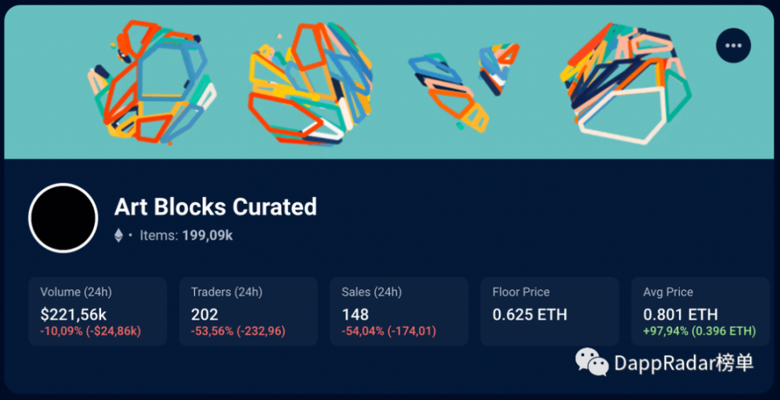Open the fourth artwork with cream polygon

[x=625, y=84]
